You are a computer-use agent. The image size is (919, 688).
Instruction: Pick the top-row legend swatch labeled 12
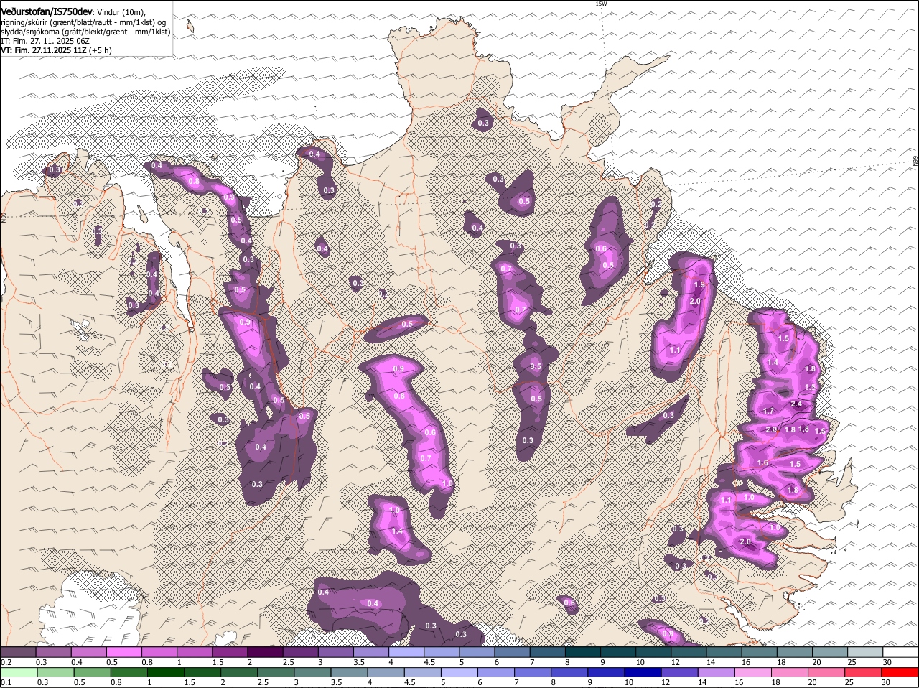pyautogui.click(x=689, y=652)
